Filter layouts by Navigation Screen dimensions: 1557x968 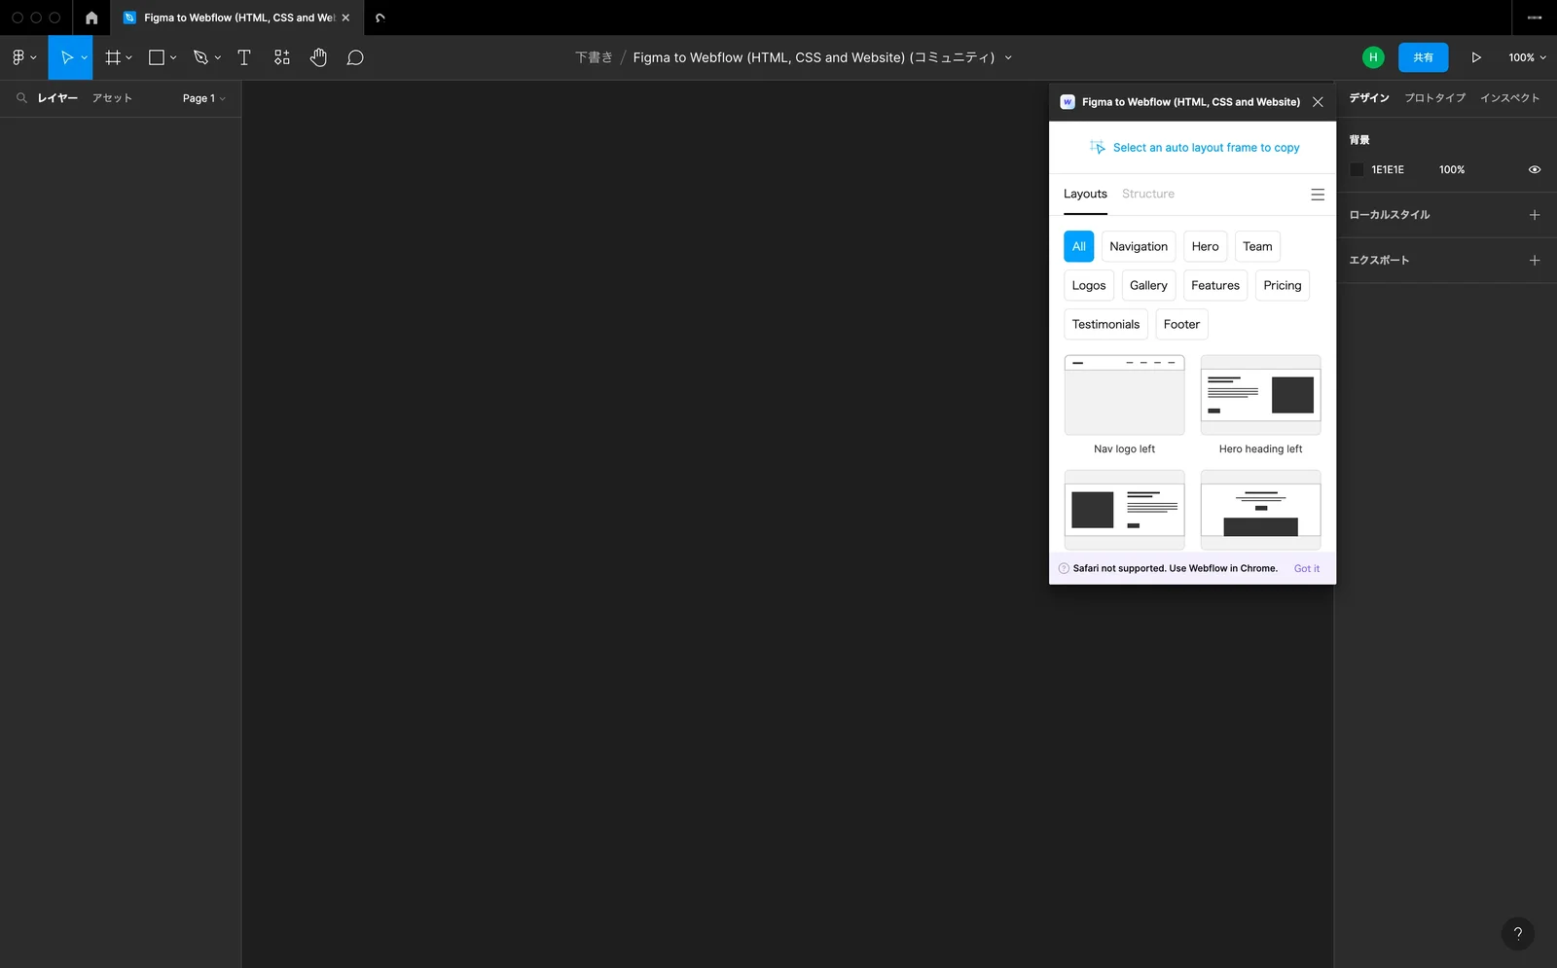point(1139,246)
